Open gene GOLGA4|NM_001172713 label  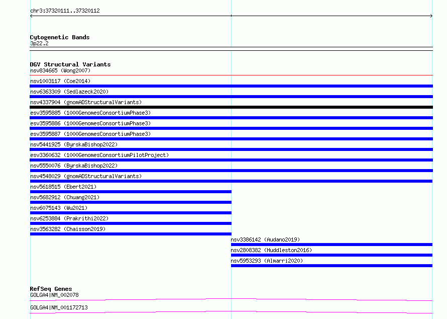[x=59, y=307]
